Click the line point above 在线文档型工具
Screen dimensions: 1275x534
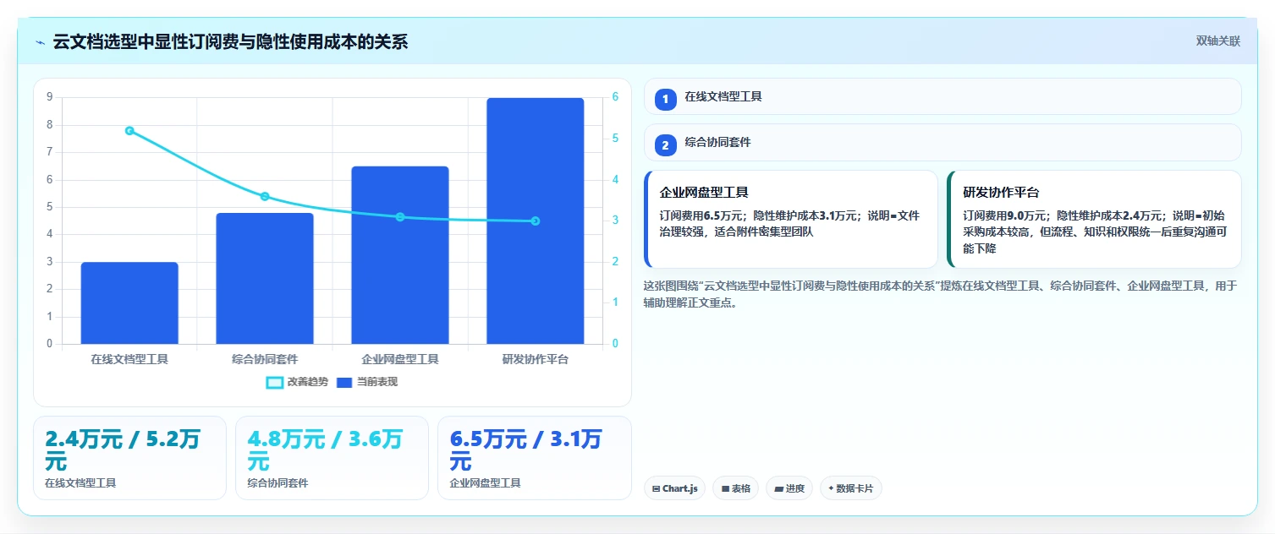pyautogui.click(x=129, y=131)
